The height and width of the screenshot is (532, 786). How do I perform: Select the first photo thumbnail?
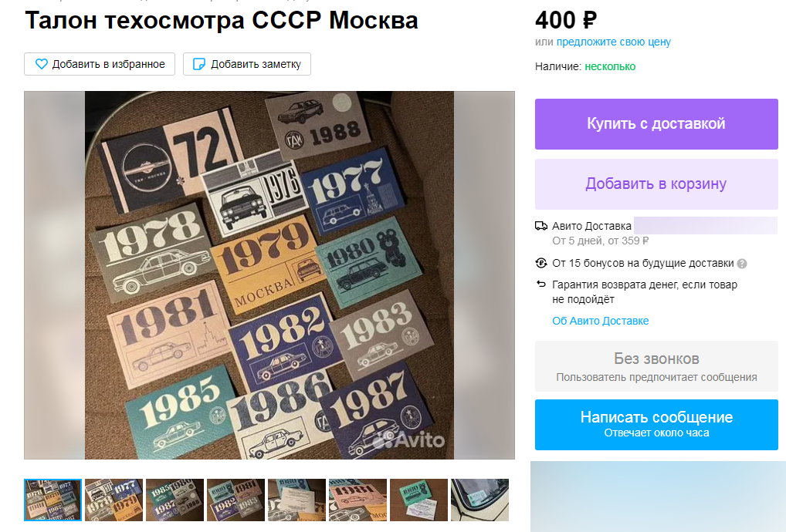click(x=53, y=500)
